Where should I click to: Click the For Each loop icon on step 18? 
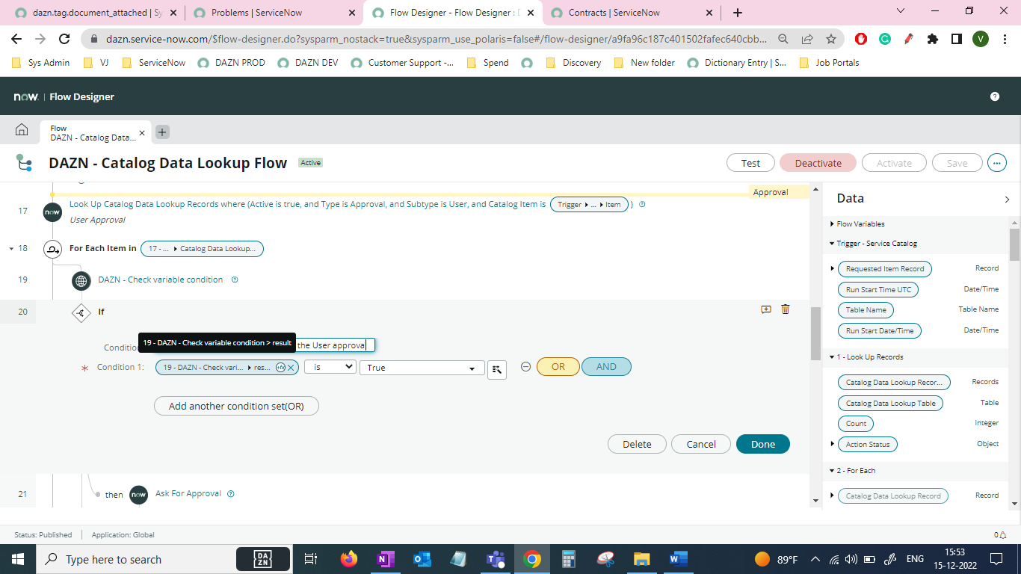pyautogui.click(x=53, y=249)
